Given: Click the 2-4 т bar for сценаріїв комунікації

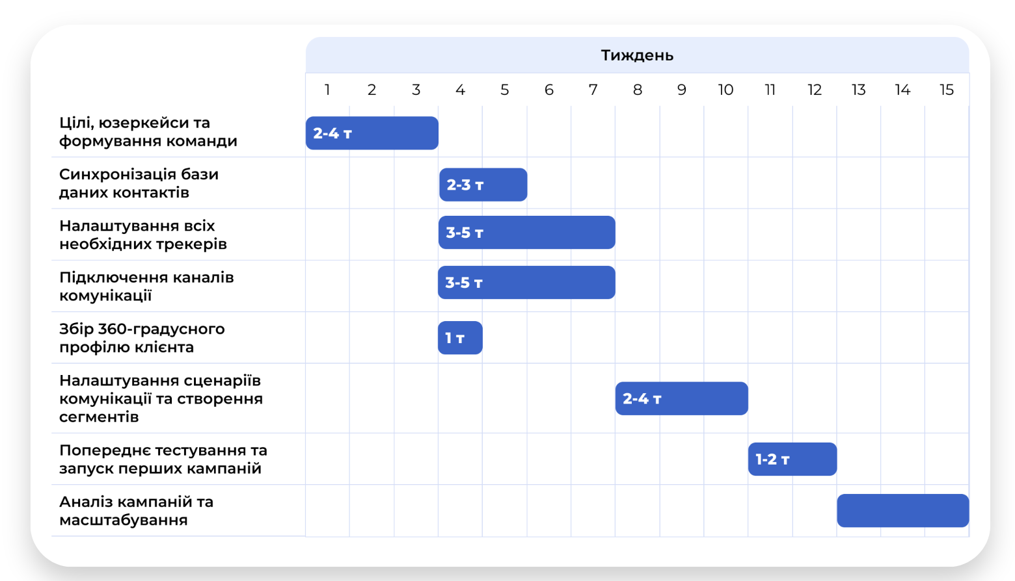Looking at the screenshot, I should pos(681,398).
